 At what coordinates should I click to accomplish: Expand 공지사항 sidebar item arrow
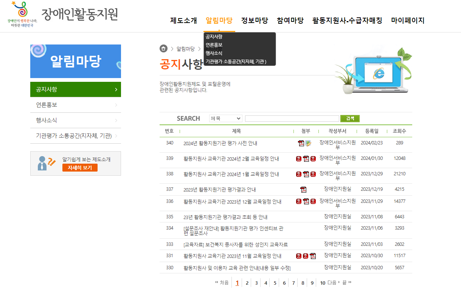[116, 90]
